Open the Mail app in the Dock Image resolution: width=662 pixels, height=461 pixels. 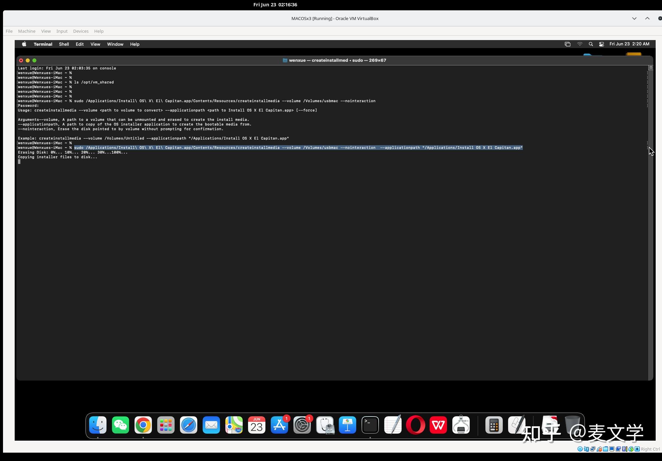pos(211,425)
